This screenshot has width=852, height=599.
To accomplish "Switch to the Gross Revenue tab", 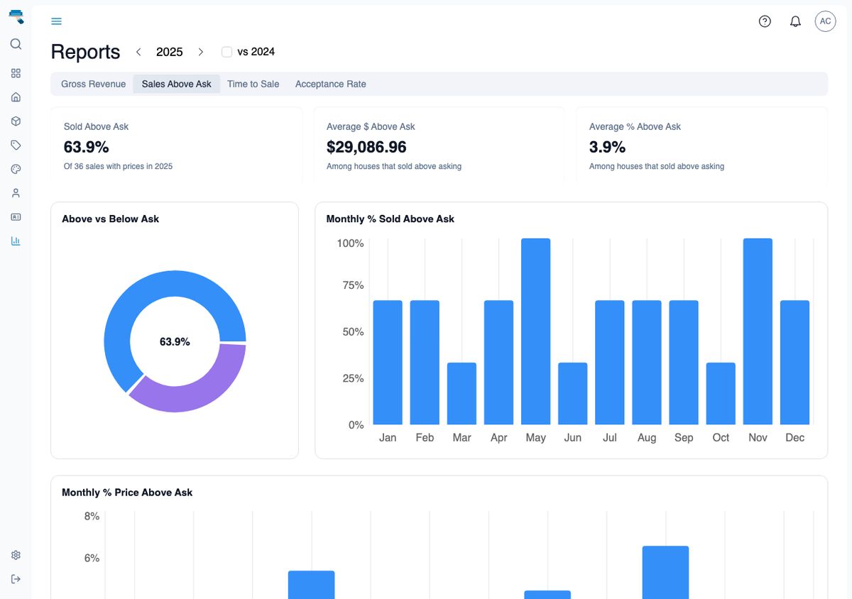I will 93,84.
